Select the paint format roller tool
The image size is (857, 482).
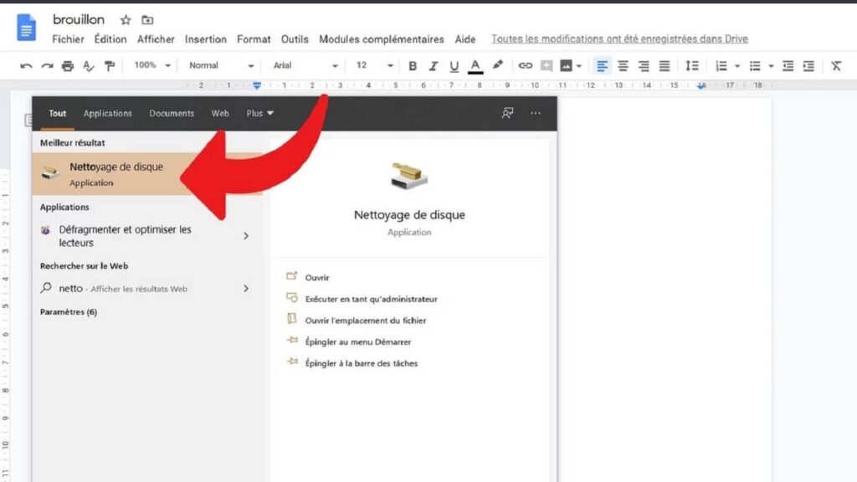(x=110, y=66)
